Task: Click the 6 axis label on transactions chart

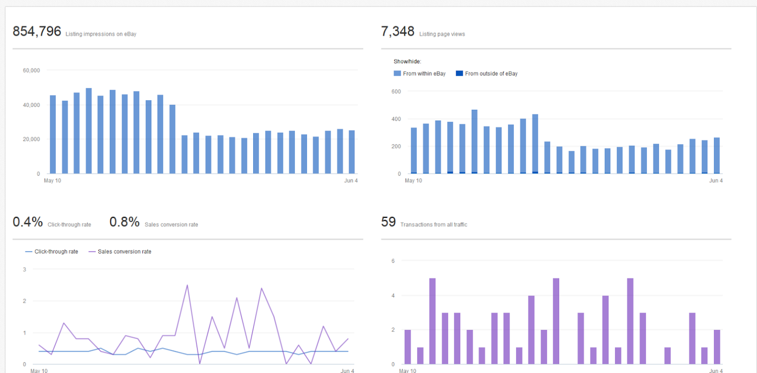Action: pos(393,261)
